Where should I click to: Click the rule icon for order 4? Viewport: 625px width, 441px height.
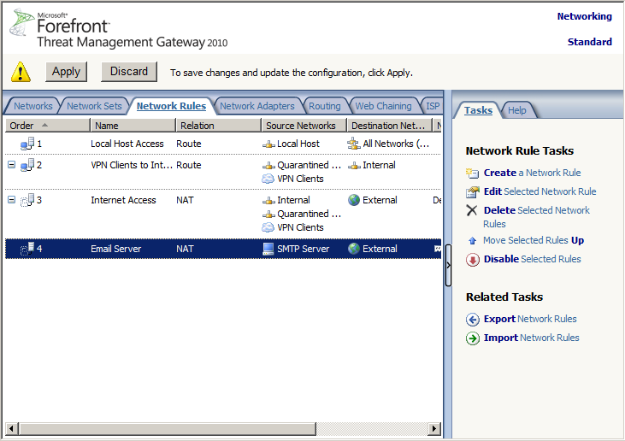point(27,249)
